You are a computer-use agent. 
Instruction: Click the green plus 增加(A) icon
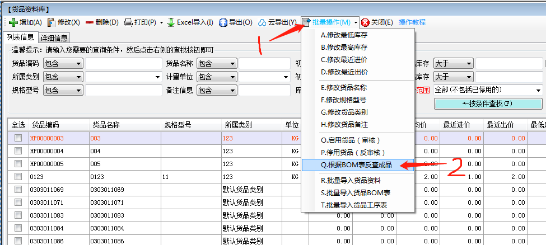click(13, 22)
